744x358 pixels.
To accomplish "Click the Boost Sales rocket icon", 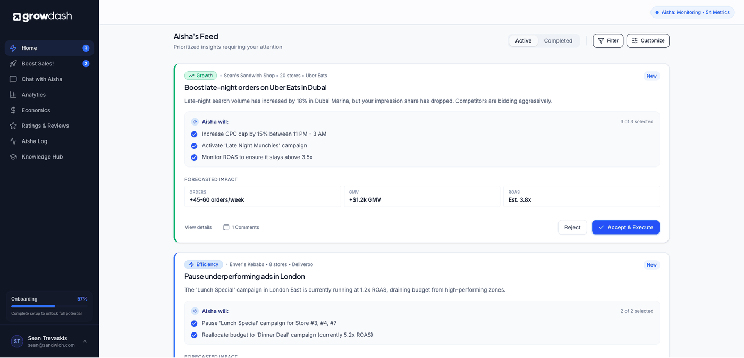I will coord(13,63).
